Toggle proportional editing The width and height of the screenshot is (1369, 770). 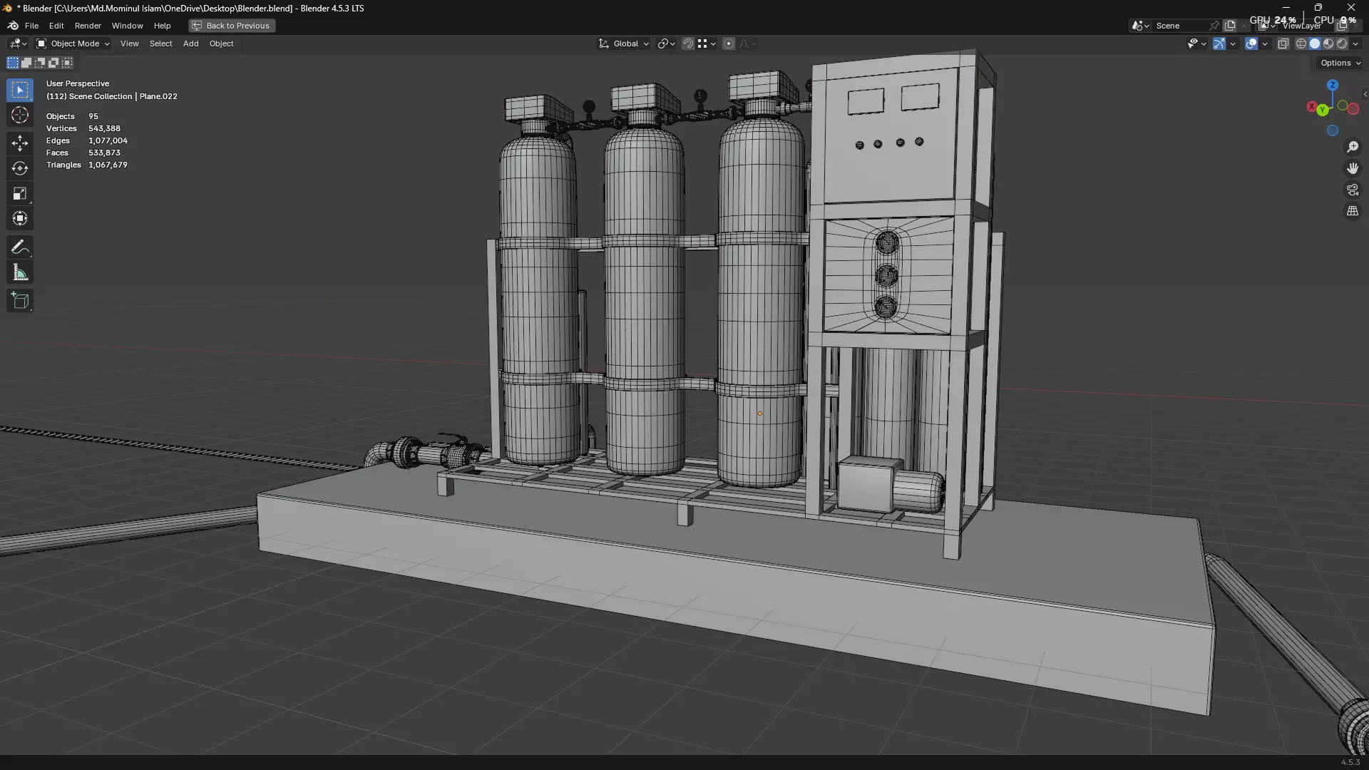pyautogui.click(x=729, y=43)
